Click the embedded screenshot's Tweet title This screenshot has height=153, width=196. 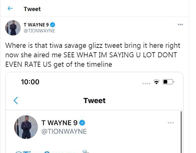[x=94, y=100]
